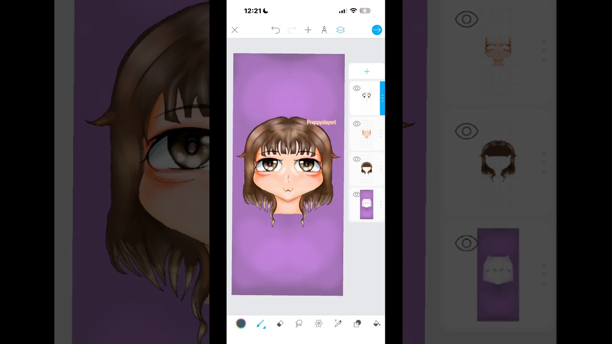Toggle the layers panel icon
Viewport: 612px width, 344px height.
tap(340, 30)
